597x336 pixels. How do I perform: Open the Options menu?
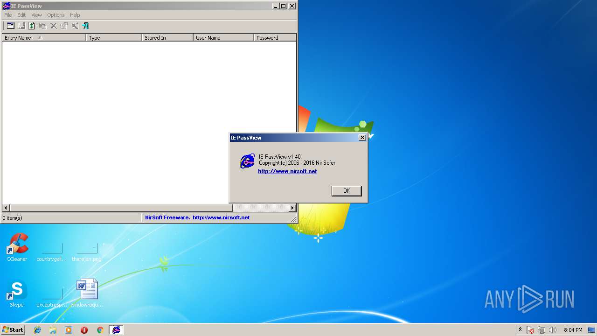tap(56, 15)
